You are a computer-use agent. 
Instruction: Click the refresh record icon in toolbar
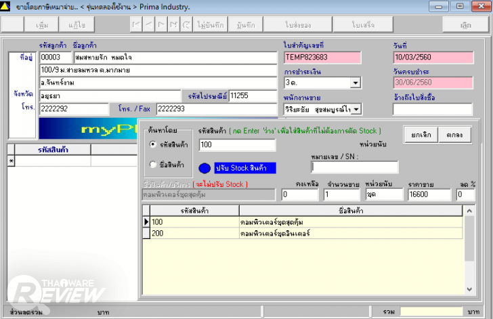(x=186, y=25)
